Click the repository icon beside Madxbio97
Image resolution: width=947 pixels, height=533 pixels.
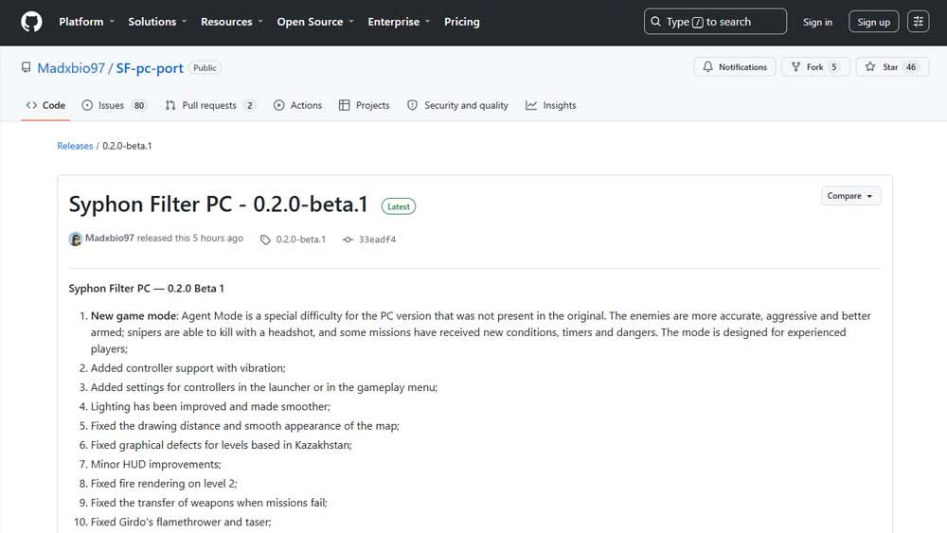[x=26, y=67]
